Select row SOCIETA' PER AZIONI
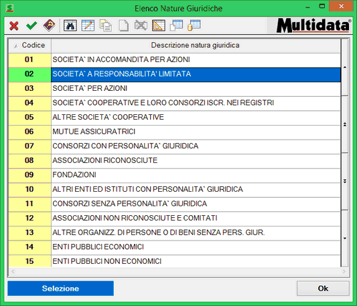Image resolution: width=357 pixels, height=306 pixels. click(175, 88)
